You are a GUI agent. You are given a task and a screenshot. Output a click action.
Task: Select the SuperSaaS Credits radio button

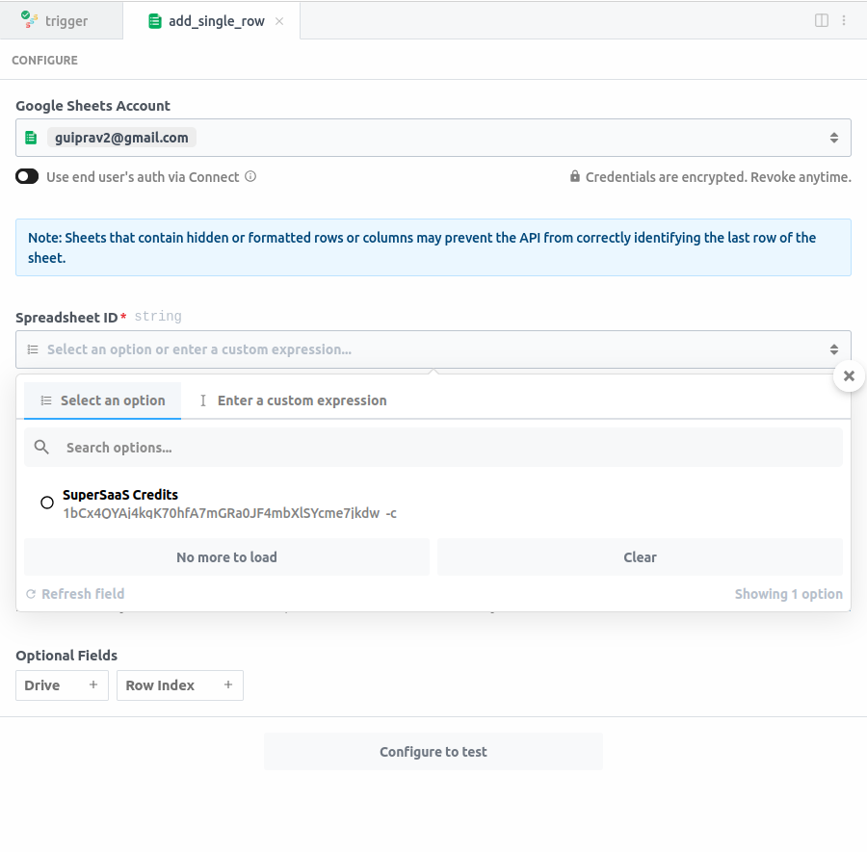click(x=46, y=503)
